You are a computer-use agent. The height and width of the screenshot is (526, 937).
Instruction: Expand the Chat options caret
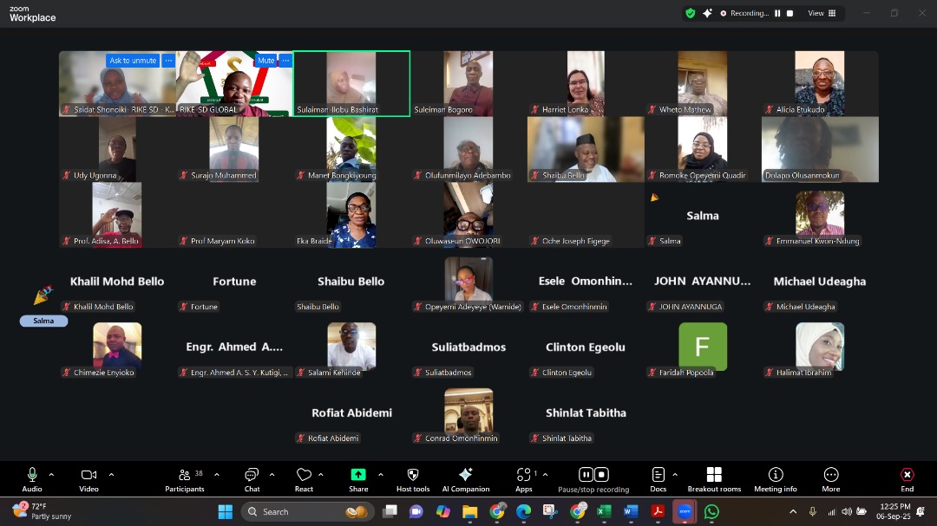[x=272, y=475]
